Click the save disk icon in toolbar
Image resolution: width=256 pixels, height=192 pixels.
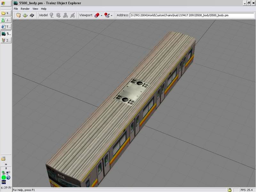click(x=32, y=15)
